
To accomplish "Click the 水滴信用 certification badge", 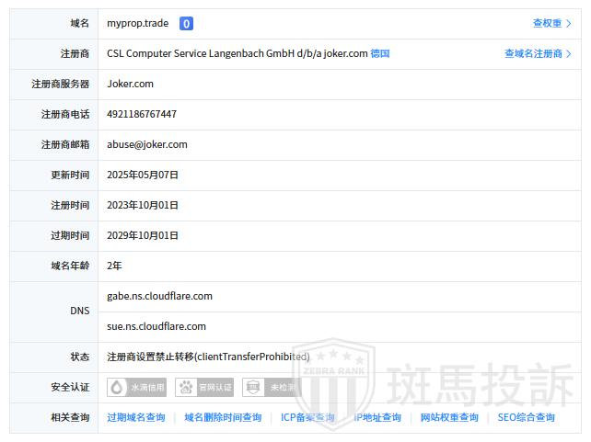I will coord(137,387).
